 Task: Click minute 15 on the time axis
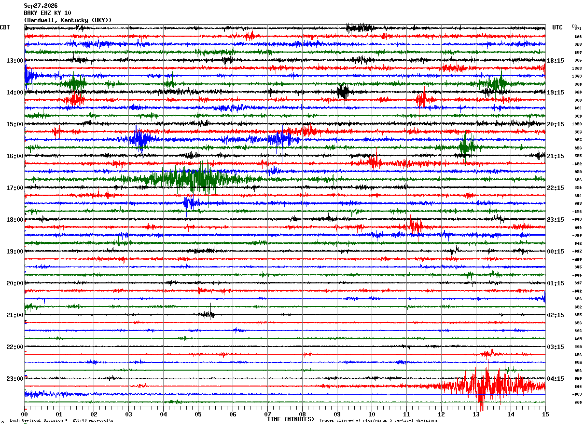(545, 414)
